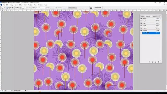Switch to the Layers tab
The image size is (167, 94).
142,16
